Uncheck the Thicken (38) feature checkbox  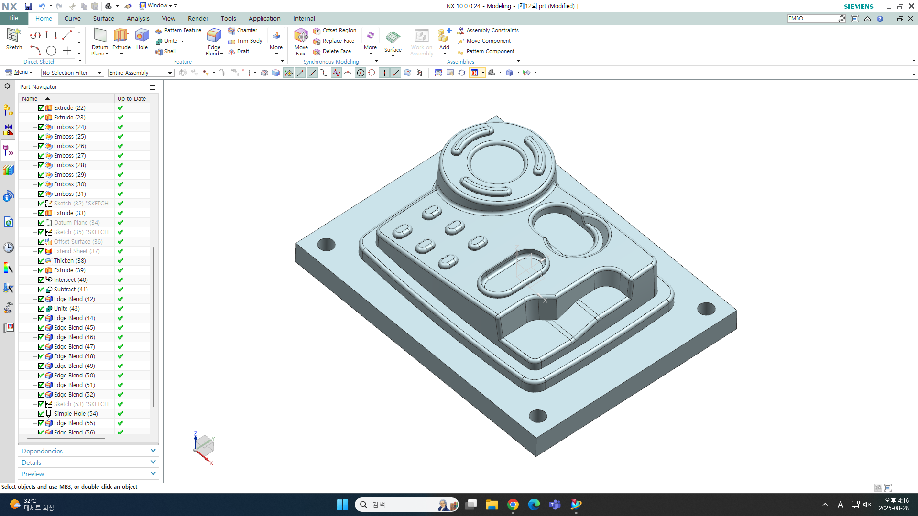point(41,261)
